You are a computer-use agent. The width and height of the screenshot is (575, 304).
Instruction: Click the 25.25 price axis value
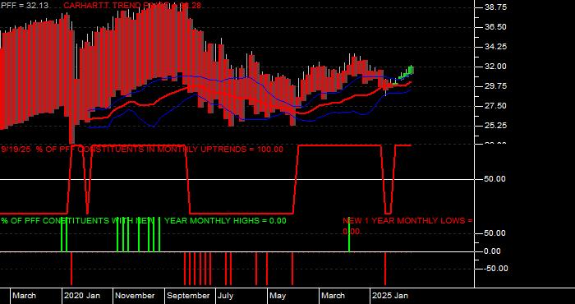tap(496, 126)
